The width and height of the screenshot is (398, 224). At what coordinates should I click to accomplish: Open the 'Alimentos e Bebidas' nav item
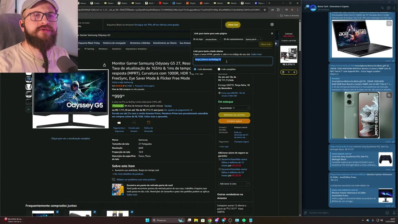tap(140, 43)
